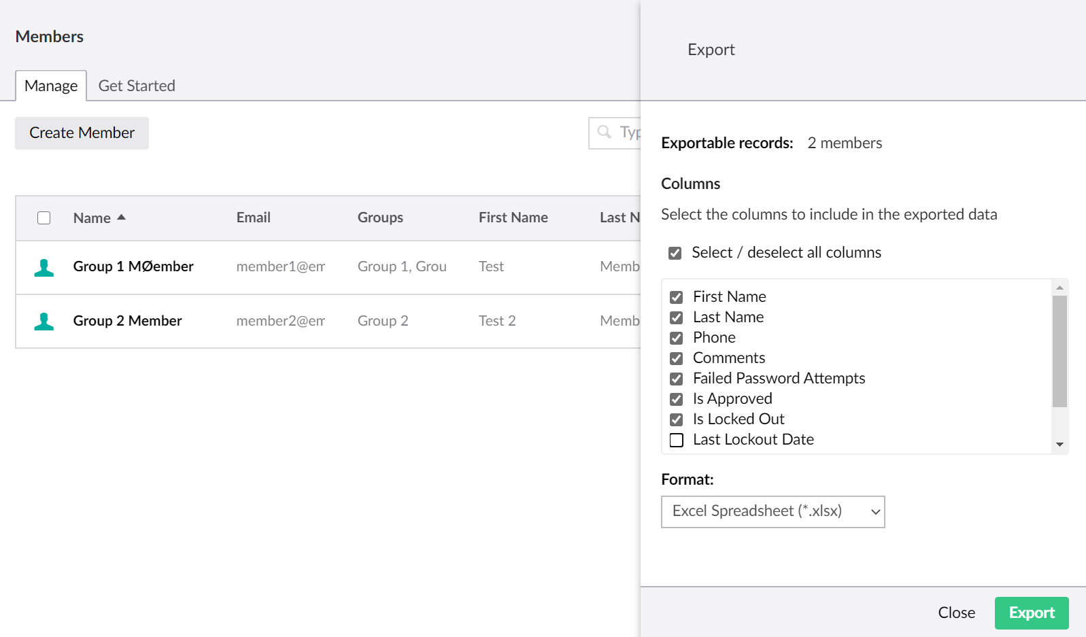
Task: Click the Group 1 MØember user icon
Action: click(x=44, y=268)
